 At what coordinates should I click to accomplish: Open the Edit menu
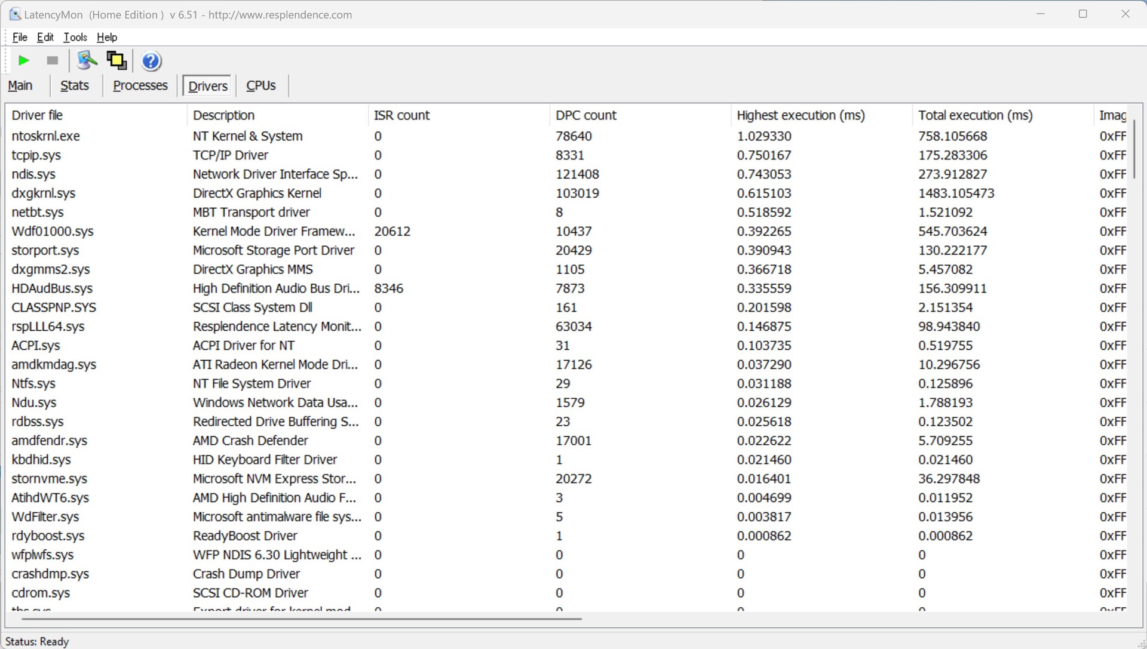tap(45, 37)
